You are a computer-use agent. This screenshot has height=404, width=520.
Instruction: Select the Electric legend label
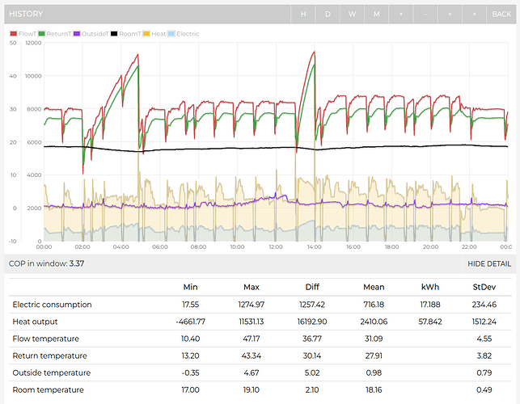(x=188, y=34)
